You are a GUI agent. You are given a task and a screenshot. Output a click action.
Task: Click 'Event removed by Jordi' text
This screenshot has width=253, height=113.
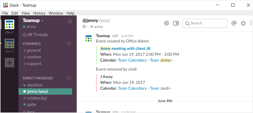116,69
